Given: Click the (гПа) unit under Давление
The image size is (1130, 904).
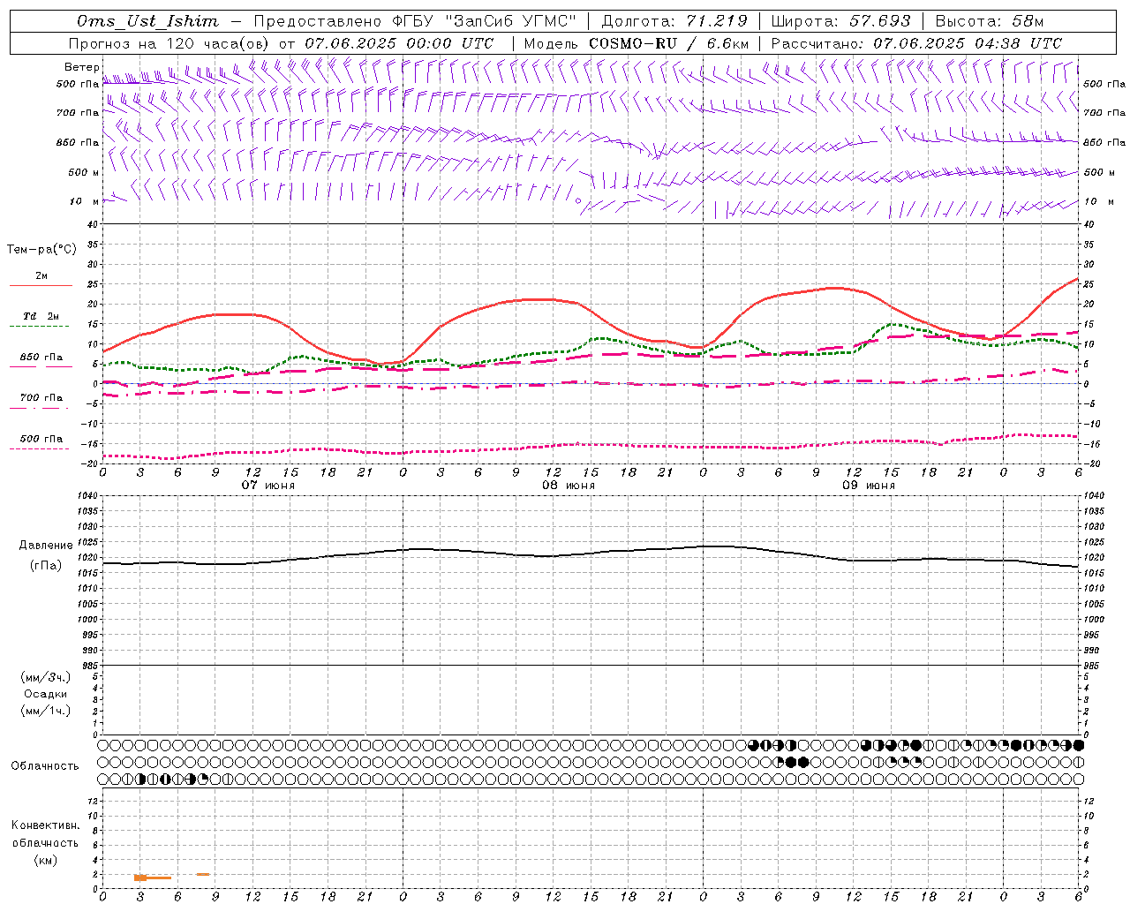Looking at the screenshot, I should [46, 566].
